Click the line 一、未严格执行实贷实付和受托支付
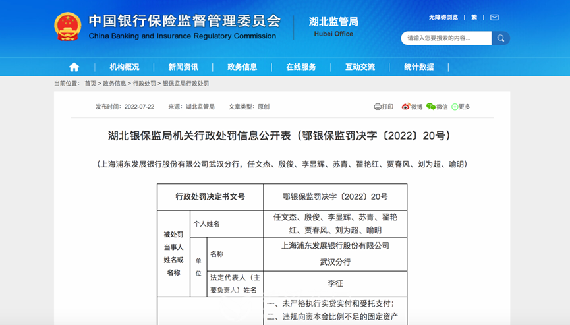 point(330,303)
